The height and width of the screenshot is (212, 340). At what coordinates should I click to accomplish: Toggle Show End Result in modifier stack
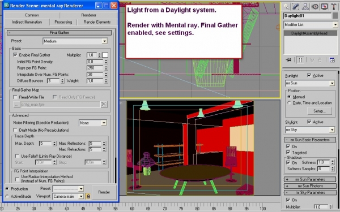coord(300,60)
